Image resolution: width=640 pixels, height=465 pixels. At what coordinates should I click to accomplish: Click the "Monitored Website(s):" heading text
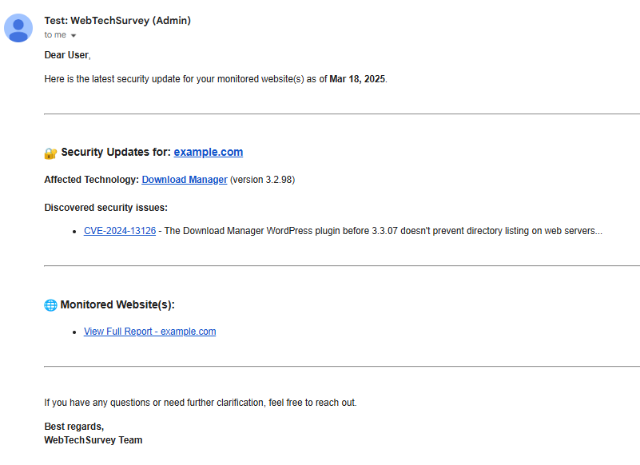117,304
